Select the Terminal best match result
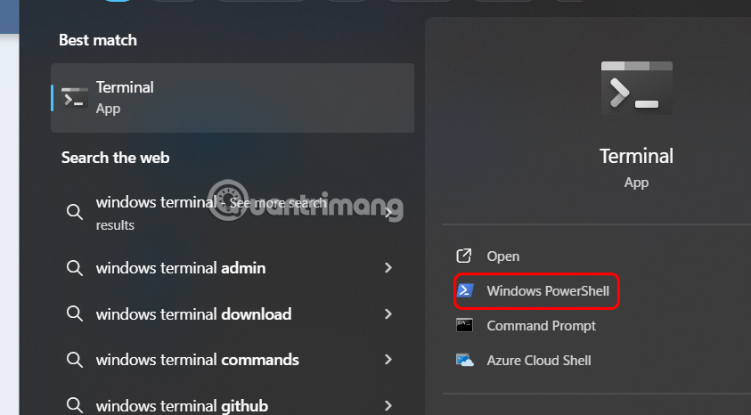The width and height of the screenshot is (751, 415). coord(232,97)
